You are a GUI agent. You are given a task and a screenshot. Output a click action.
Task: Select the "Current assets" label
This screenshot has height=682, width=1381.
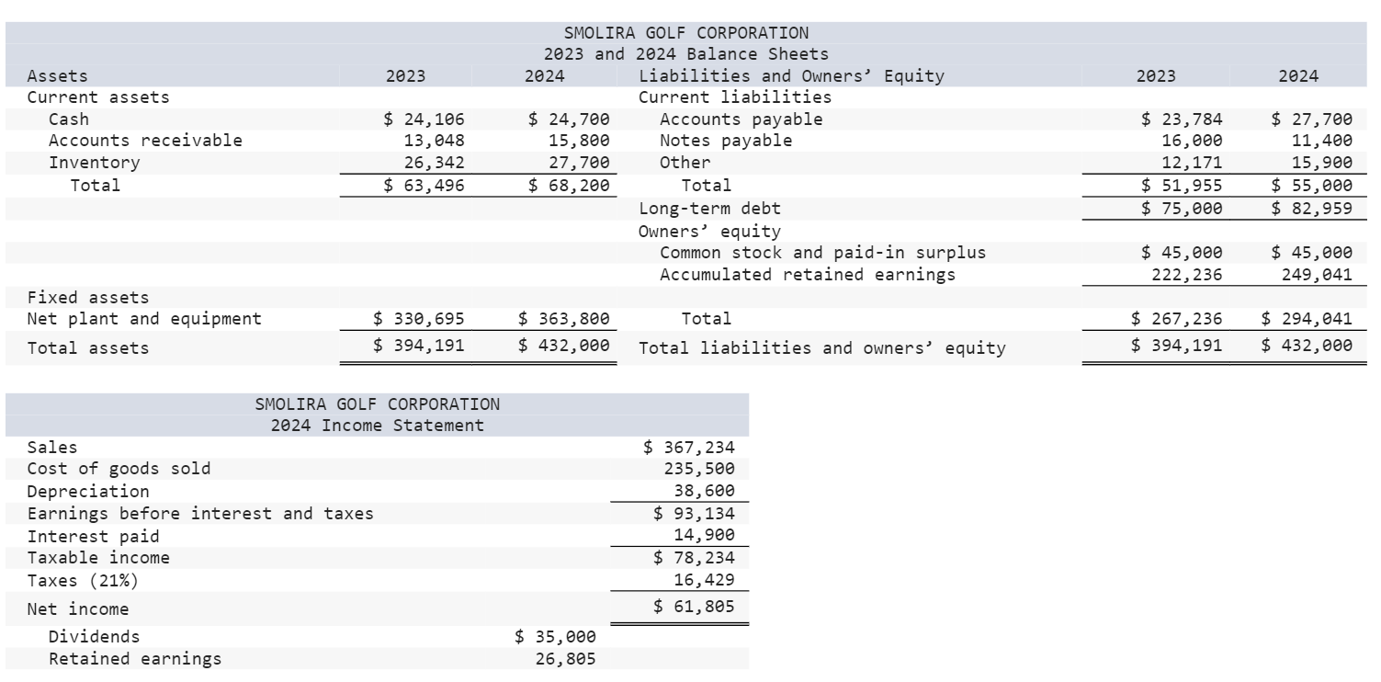click(x=98, y=97)
